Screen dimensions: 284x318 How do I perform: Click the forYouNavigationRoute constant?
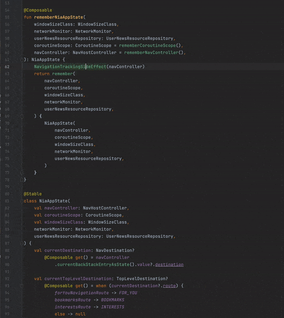(81, 293)
